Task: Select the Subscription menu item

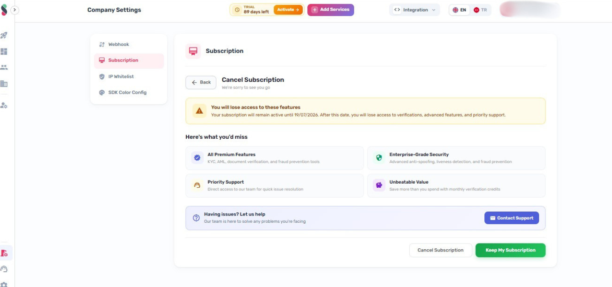Action: click(x=129, y=61)
